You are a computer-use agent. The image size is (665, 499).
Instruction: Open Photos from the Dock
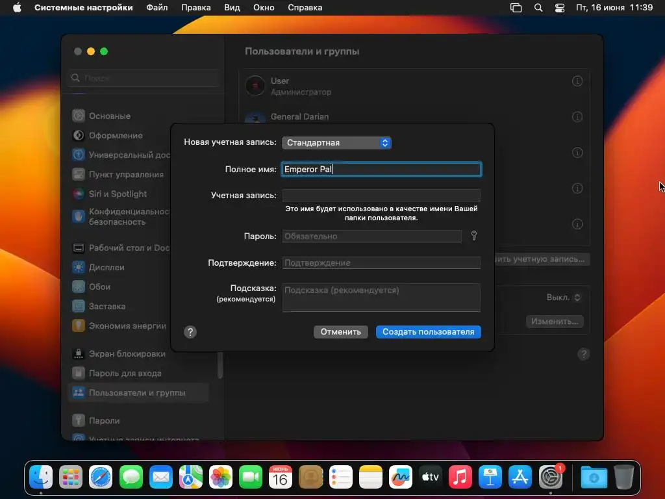[x=221, y=478]
